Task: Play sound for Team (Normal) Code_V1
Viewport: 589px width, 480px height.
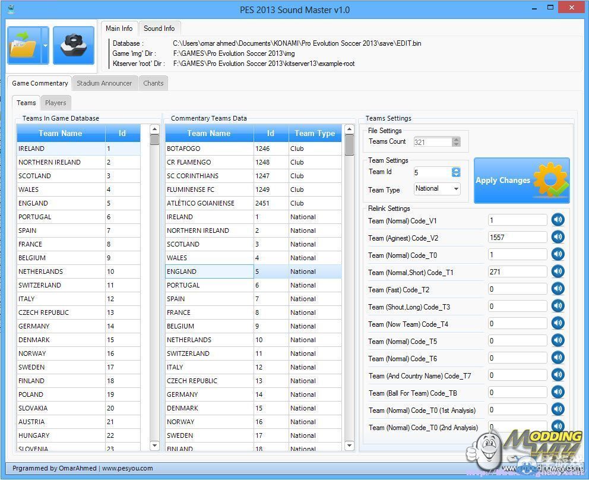Action: point(558,220)
